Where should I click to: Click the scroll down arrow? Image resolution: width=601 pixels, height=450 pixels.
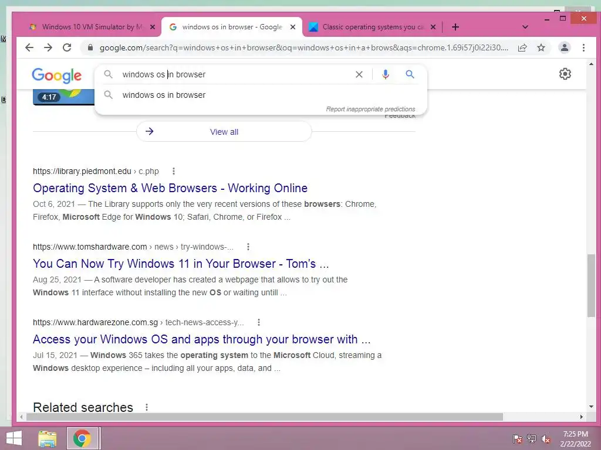click(x=591, y=407)
